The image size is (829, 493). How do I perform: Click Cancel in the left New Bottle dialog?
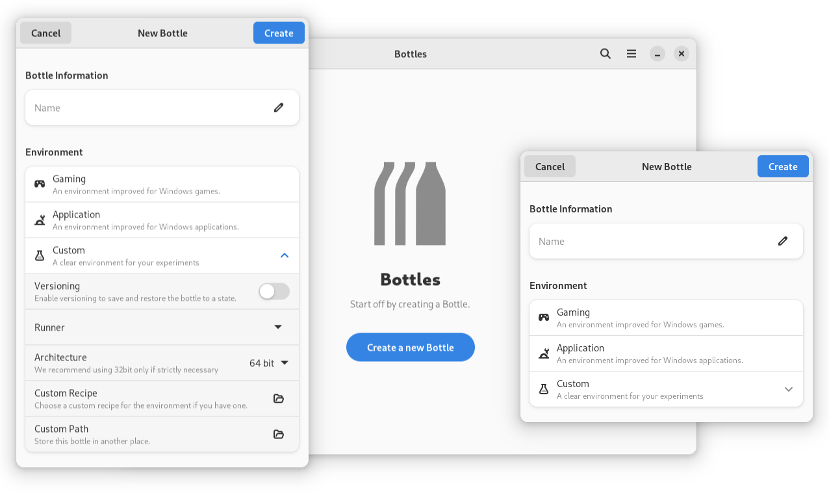[45, 33]
